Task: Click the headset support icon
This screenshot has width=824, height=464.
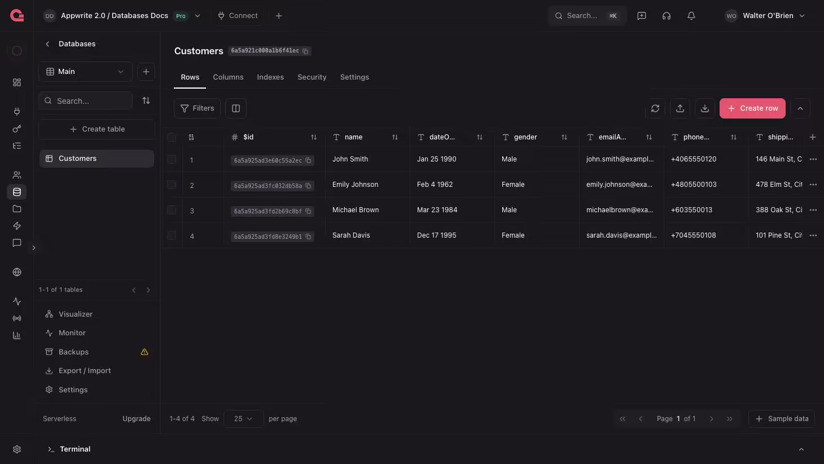Action: [667, 16]
